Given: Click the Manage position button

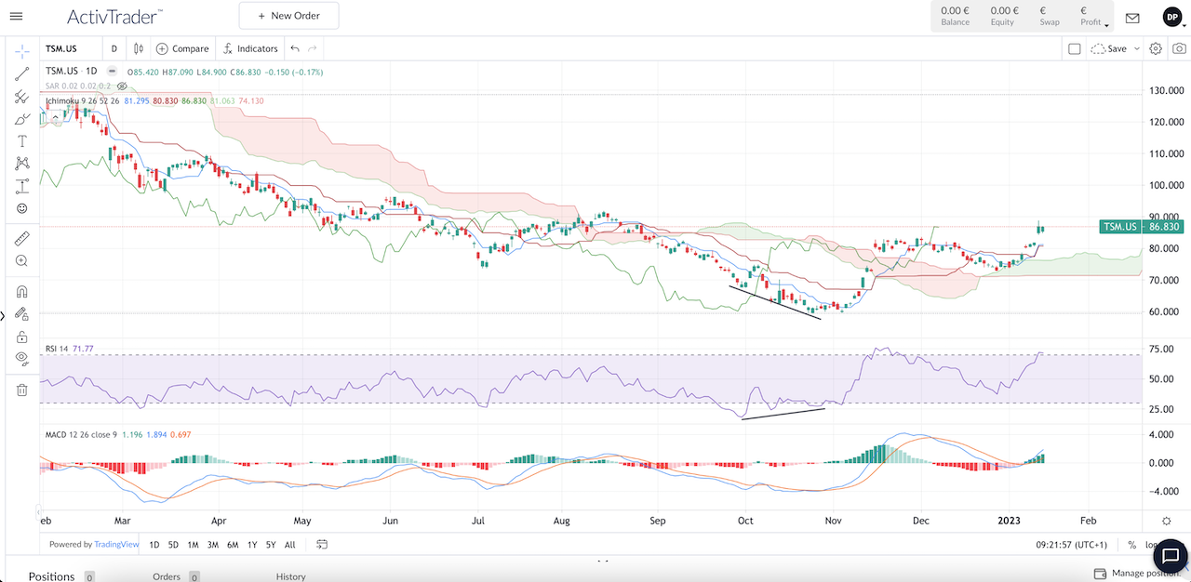Looking at the screenshot, I should [1139, 574].
